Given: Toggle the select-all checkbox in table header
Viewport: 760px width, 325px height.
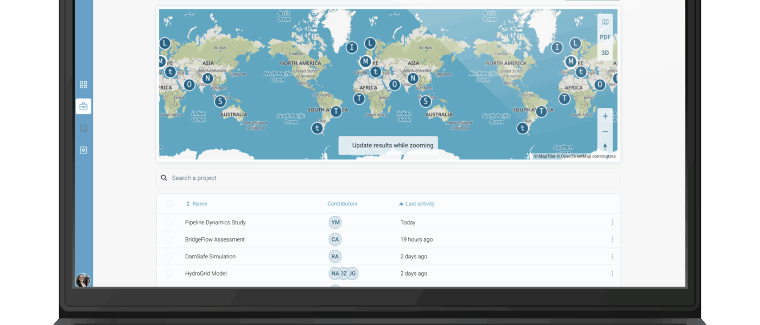Looking at the screenshot, I should [x=169, y=204].
